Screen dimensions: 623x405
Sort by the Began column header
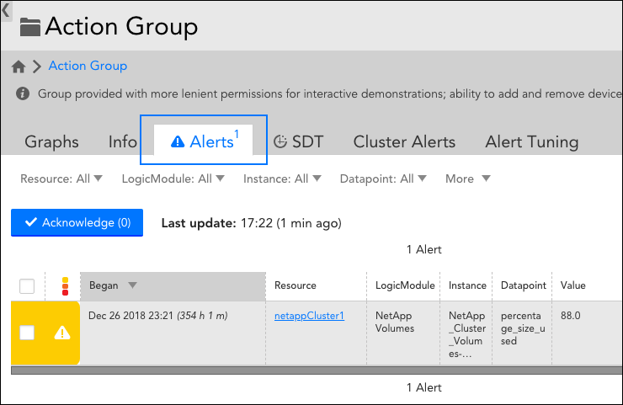(x=173, y=286)
